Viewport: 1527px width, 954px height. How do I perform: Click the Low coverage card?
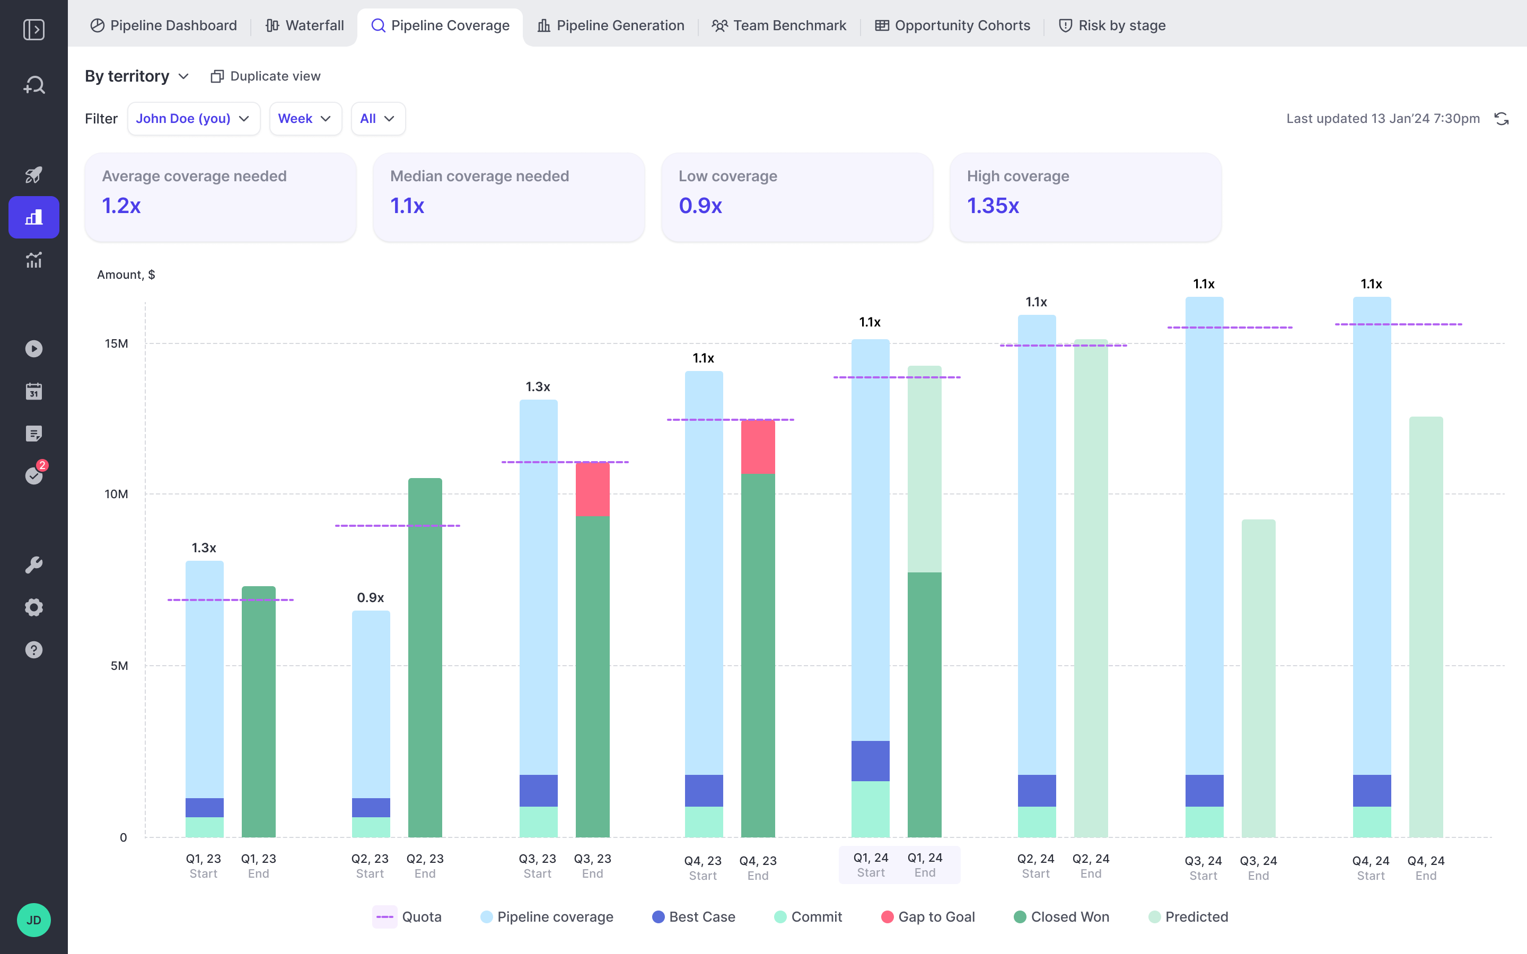pos(797,196)
